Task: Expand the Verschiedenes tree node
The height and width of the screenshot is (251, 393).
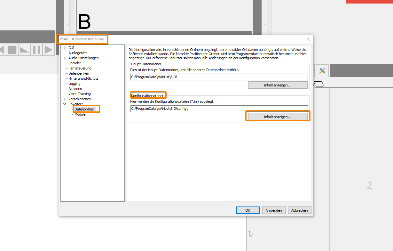Action: tap(65, 99)
